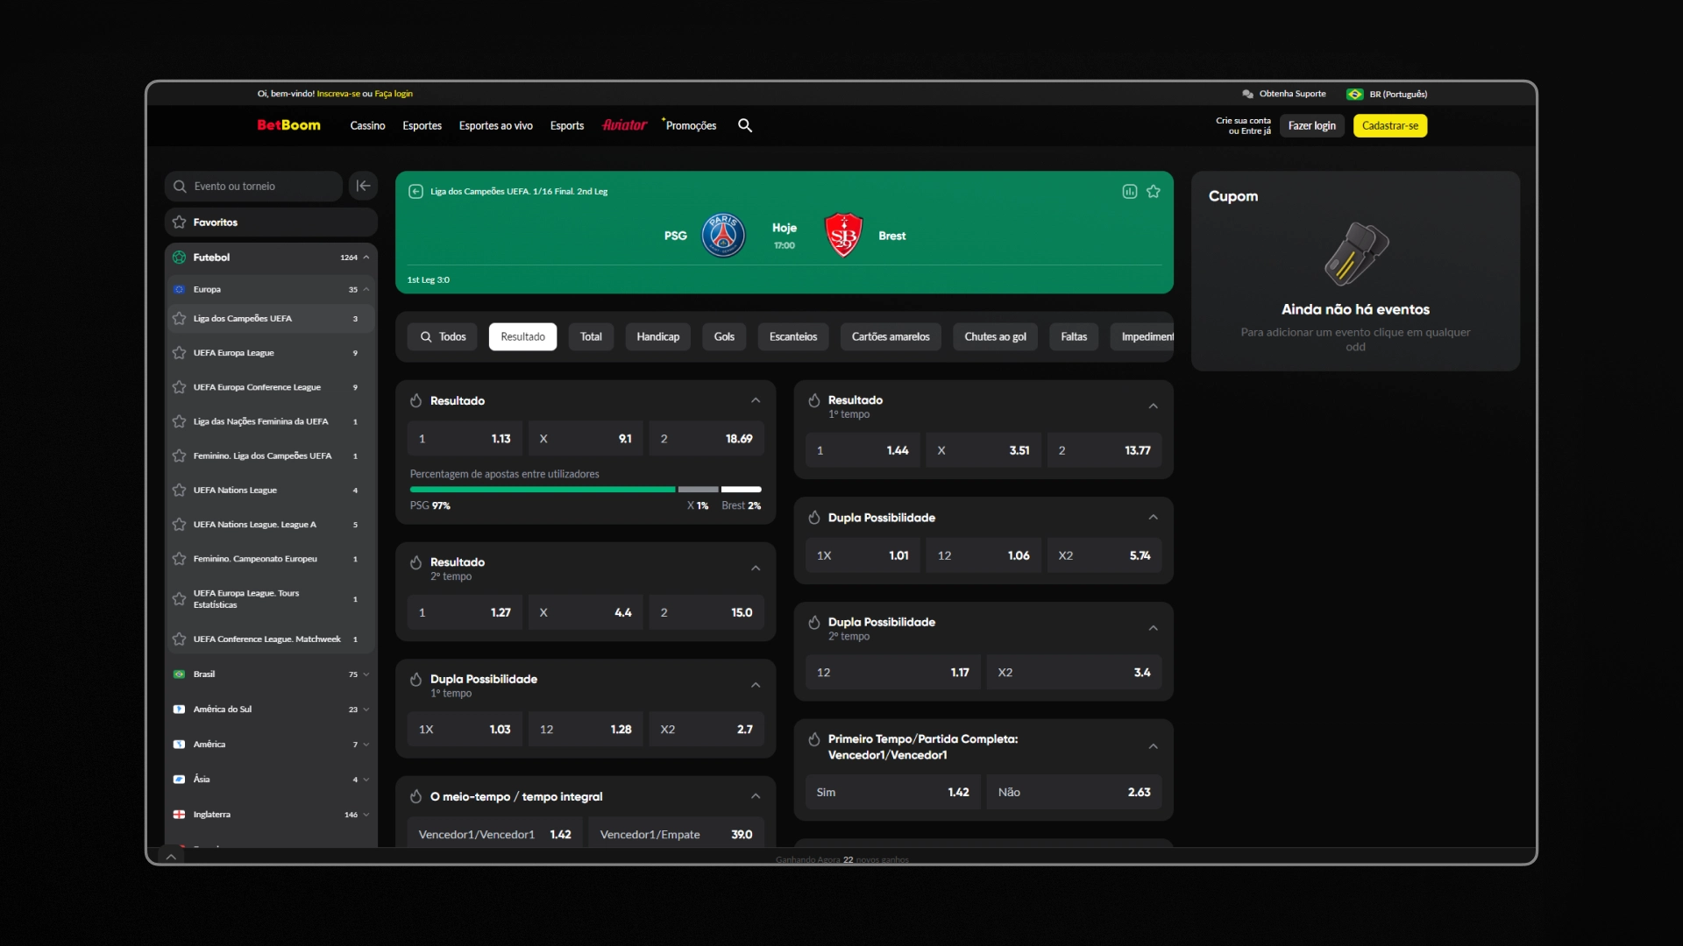Collapse the sidebar with the arrow icon

[363, 186]
